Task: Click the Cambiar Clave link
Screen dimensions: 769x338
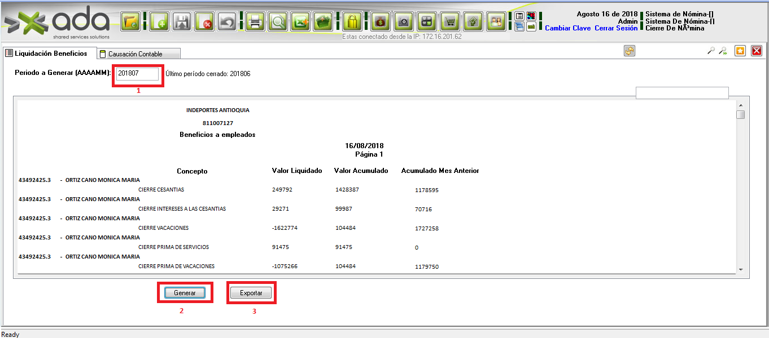Action: pos(567,28)
